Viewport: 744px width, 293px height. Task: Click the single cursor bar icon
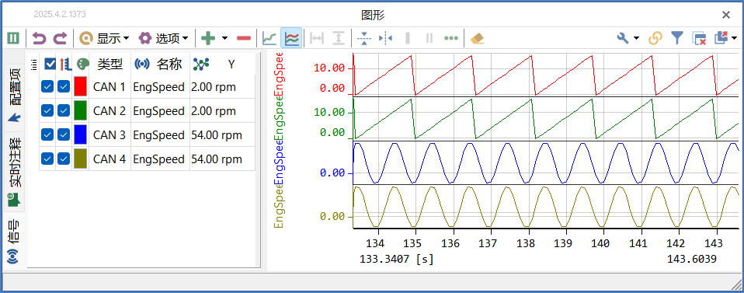click(408, 38)
